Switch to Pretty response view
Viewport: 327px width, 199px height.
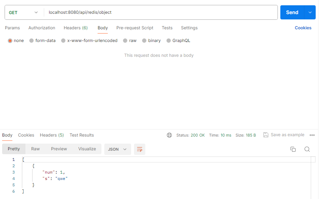point(14,149)
